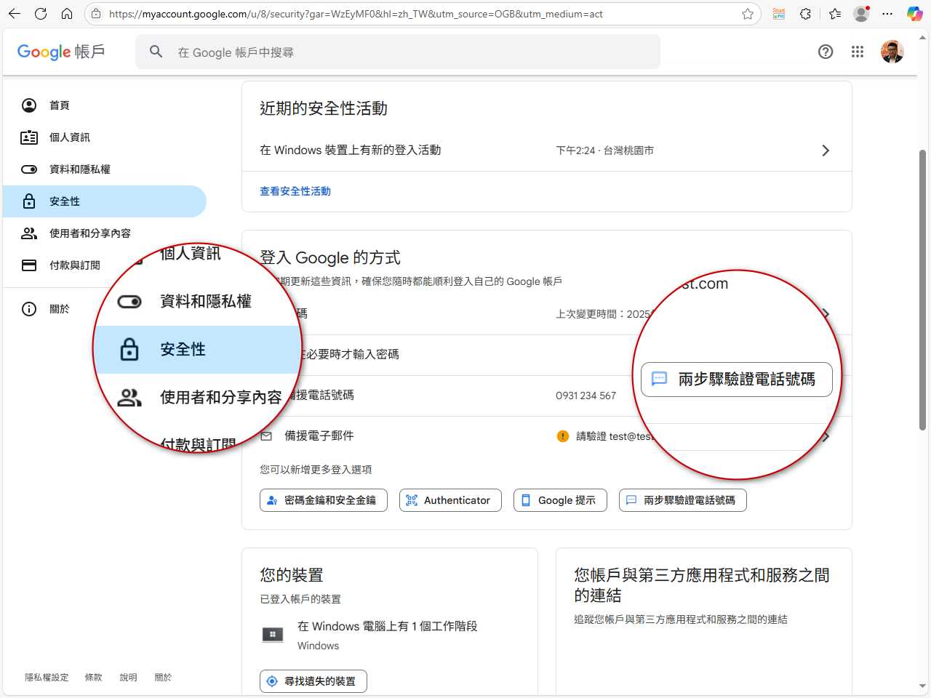Expand the 在 Windows 裝置上有新的登入活動 chevron
This screenshot has height=698, width=931.
pyautogui.click(x=826, y=151)
